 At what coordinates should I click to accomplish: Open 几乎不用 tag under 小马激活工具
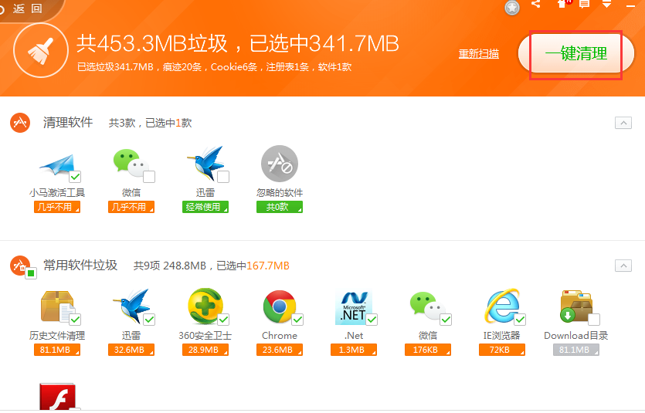pos(57,207)
